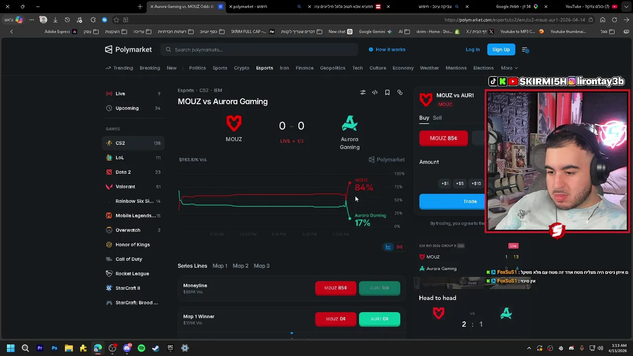
Task: Select the Buy tab in trade panel
Action: point(424,118)
